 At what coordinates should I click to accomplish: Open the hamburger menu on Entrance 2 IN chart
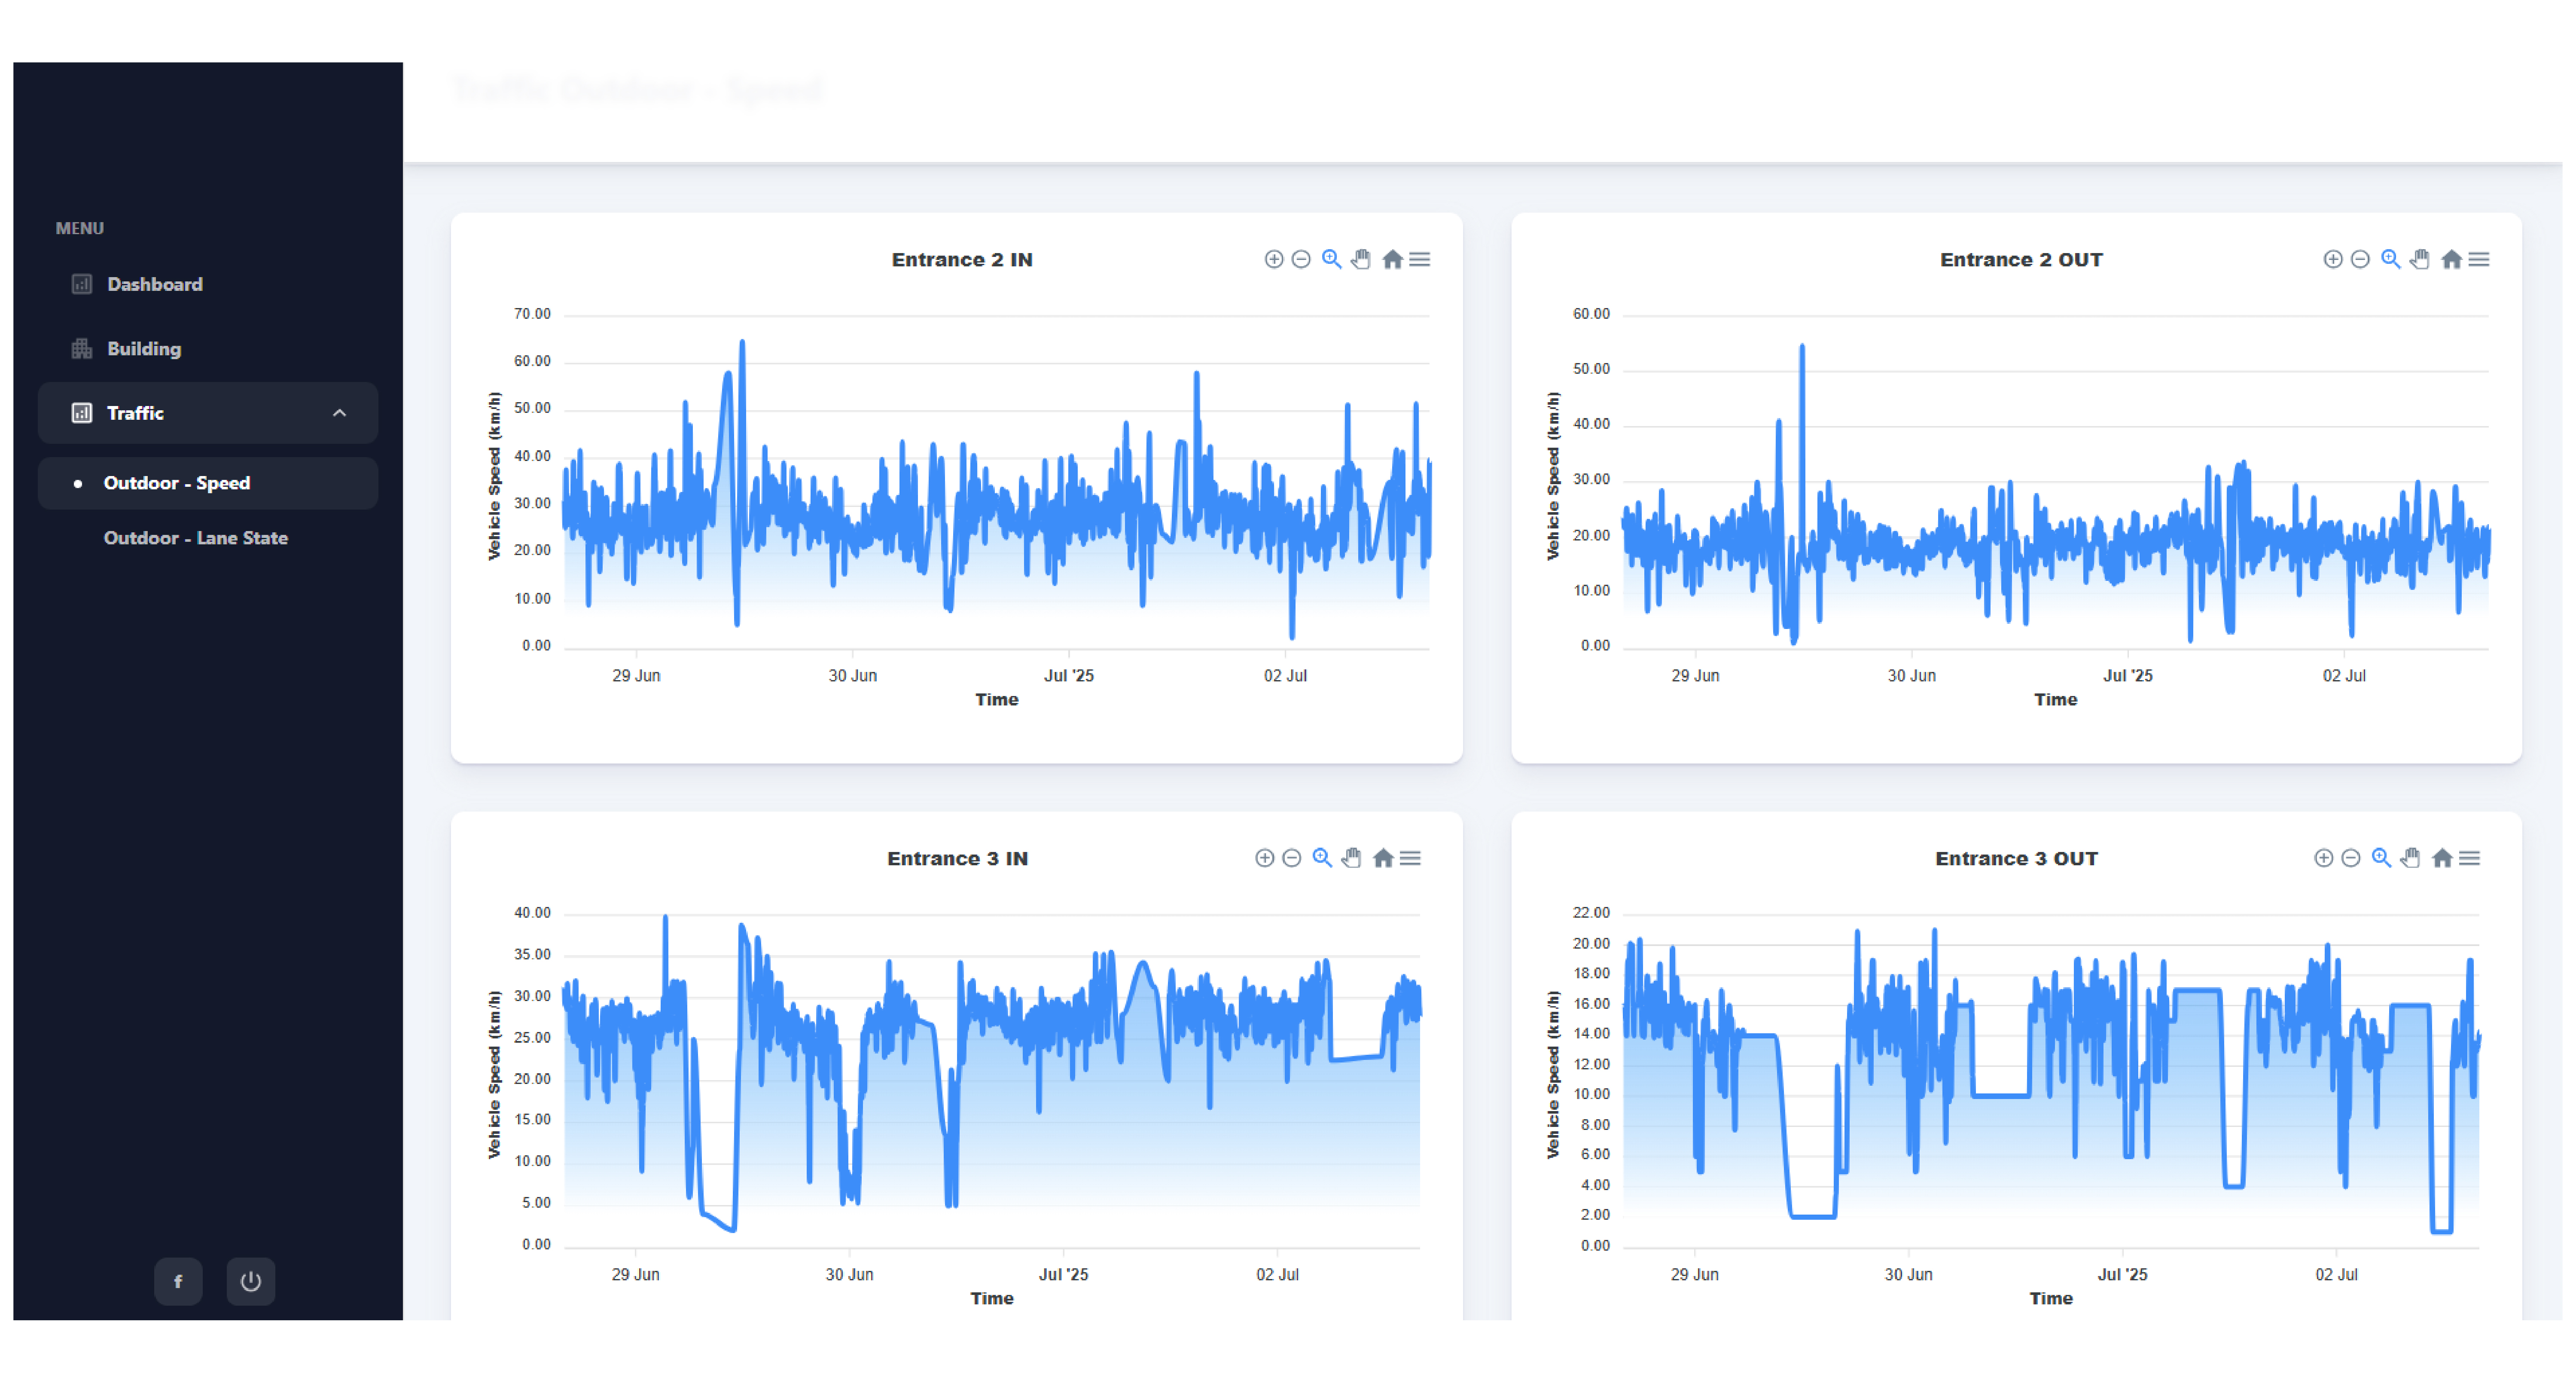[1420, 259]
